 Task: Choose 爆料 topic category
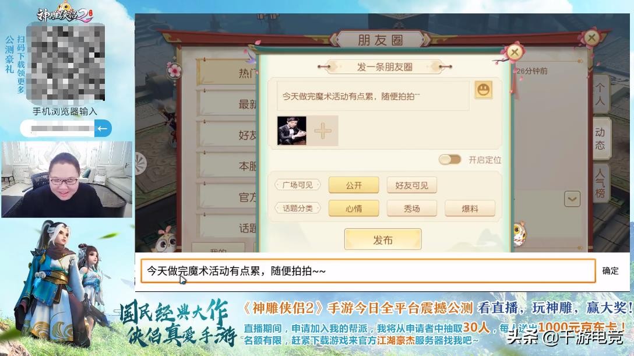470,209
